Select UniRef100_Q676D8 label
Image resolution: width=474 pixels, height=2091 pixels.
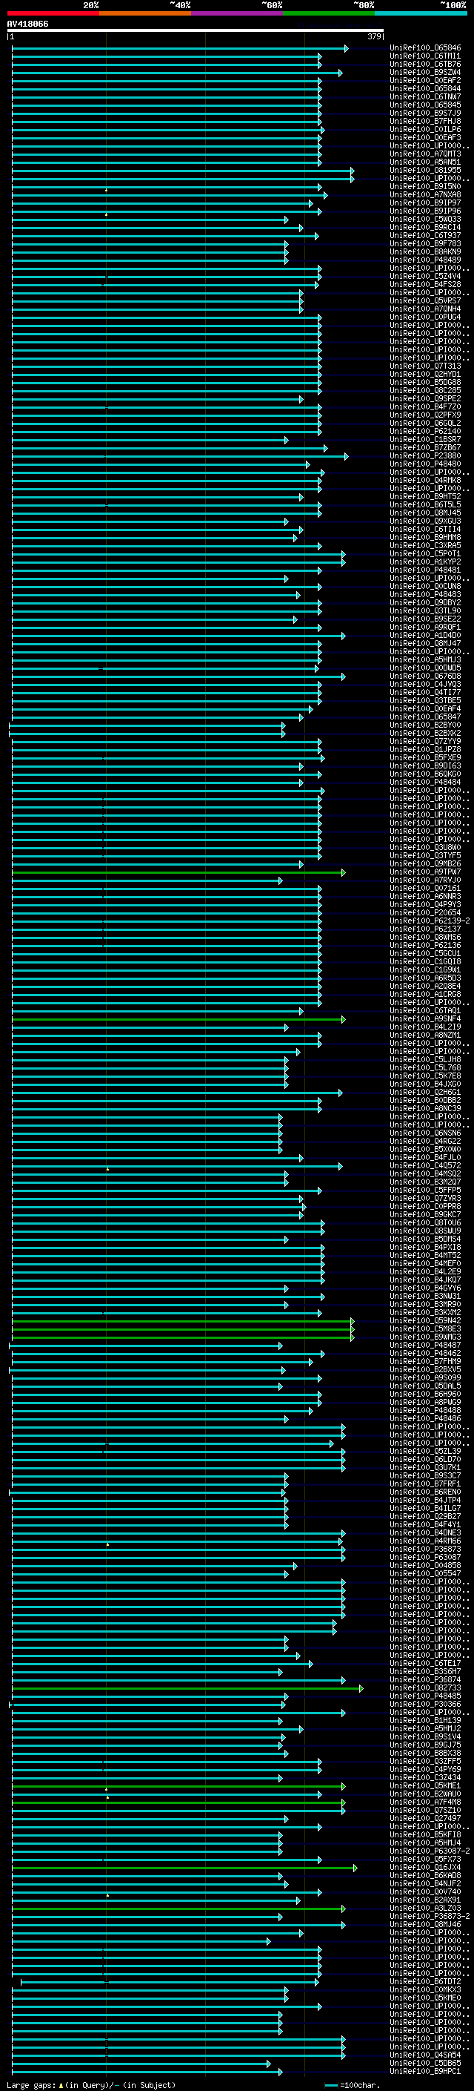coord(425,676)
